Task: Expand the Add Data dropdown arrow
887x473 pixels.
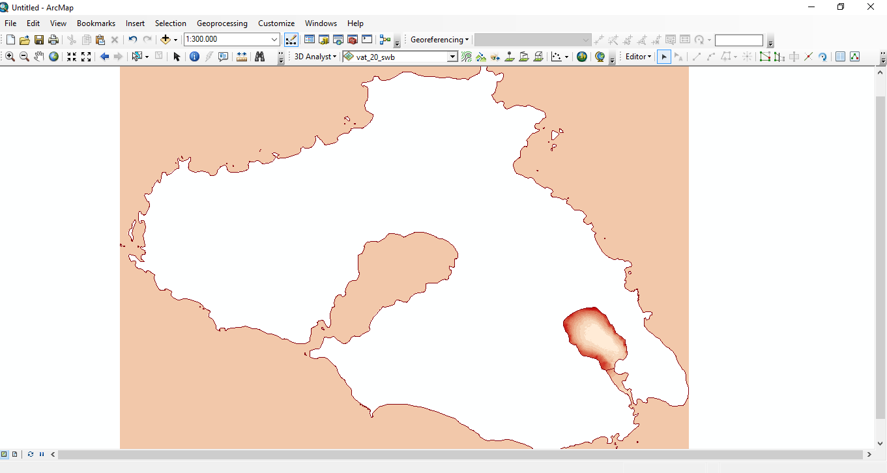Action: click(175, 40)
